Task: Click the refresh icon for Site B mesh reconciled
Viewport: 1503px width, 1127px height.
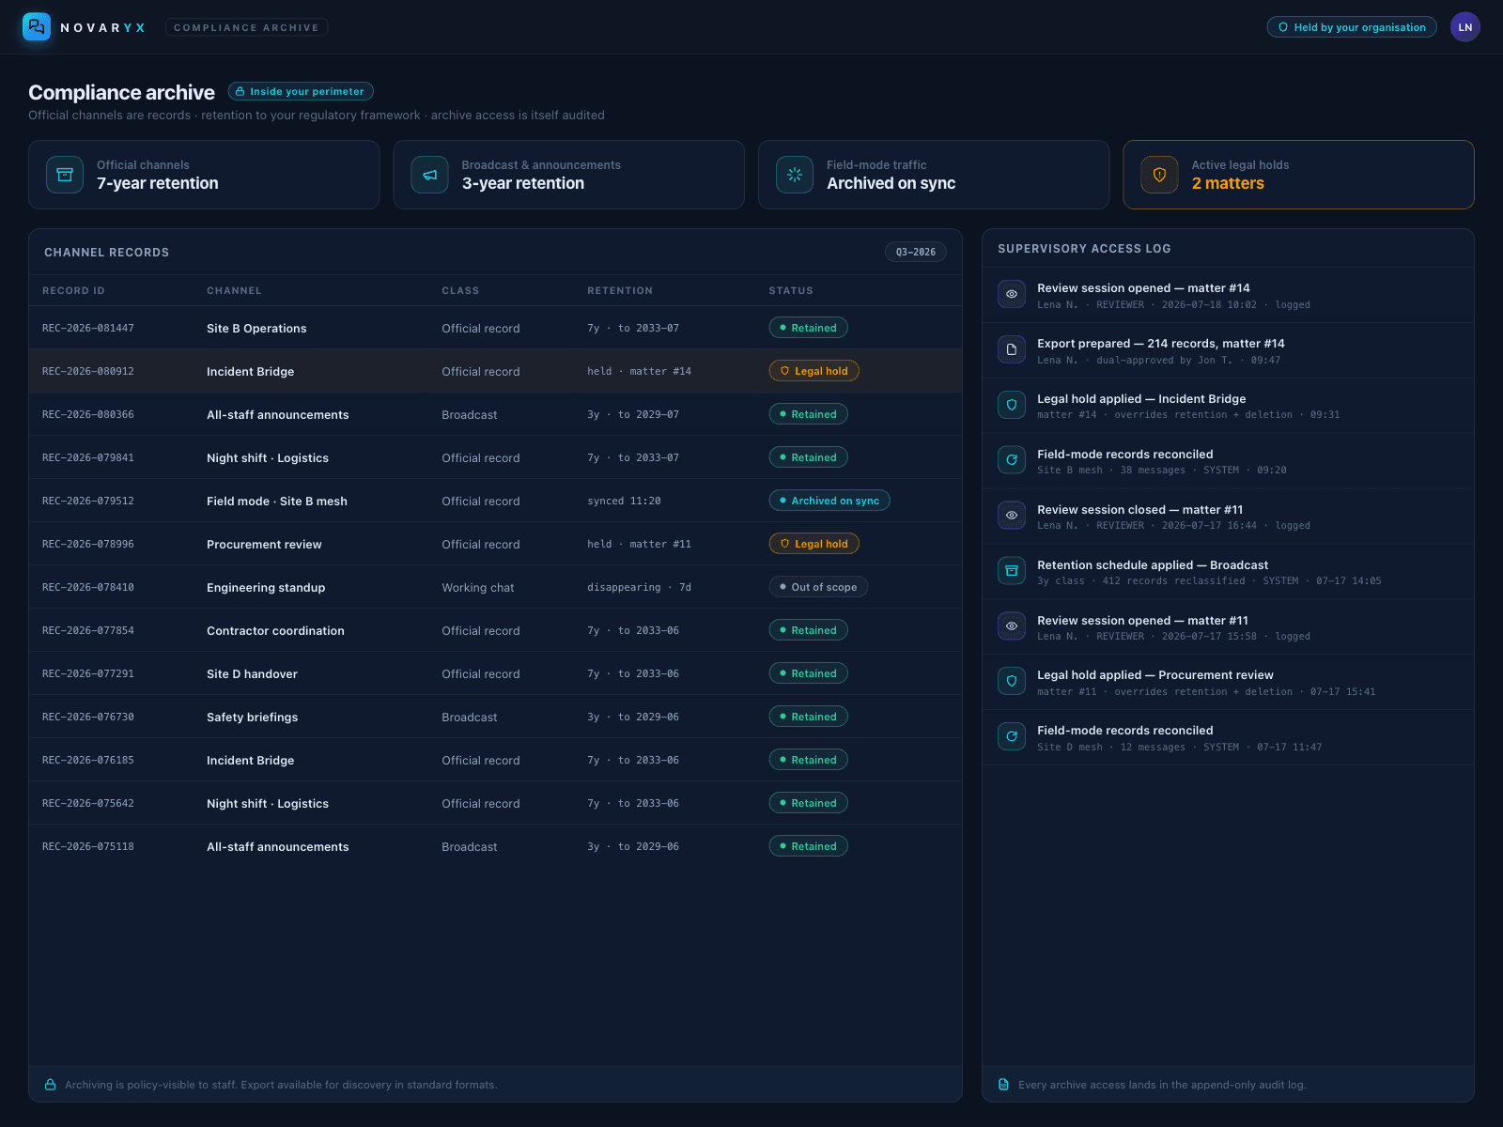Action: 1012,460
